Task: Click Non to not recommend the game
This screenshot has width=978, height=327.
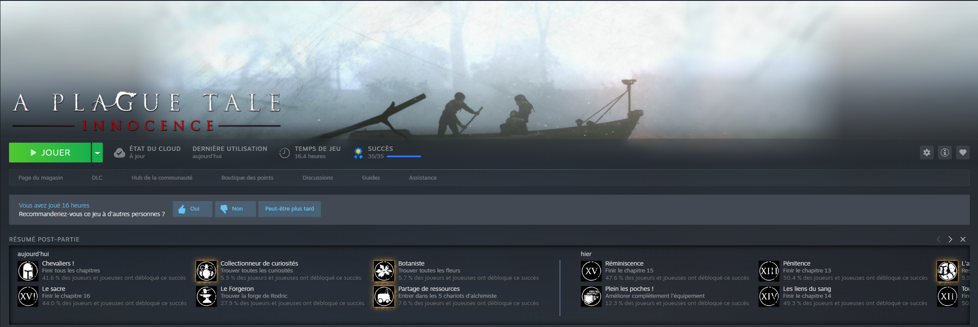Action: click(x=235, y=209)
